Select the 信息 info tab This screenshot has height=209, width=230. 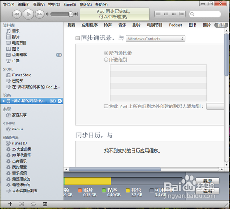(x=221, y=25)
